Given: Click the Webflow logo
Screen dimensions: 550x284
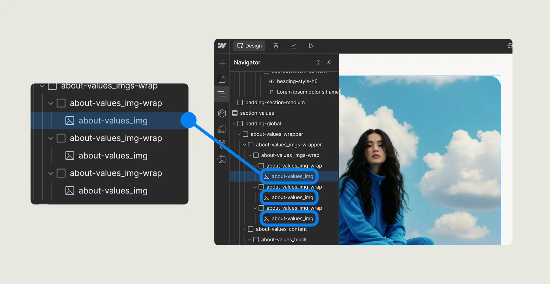Looking at the screenshot, I should click(x=222, y=46).
